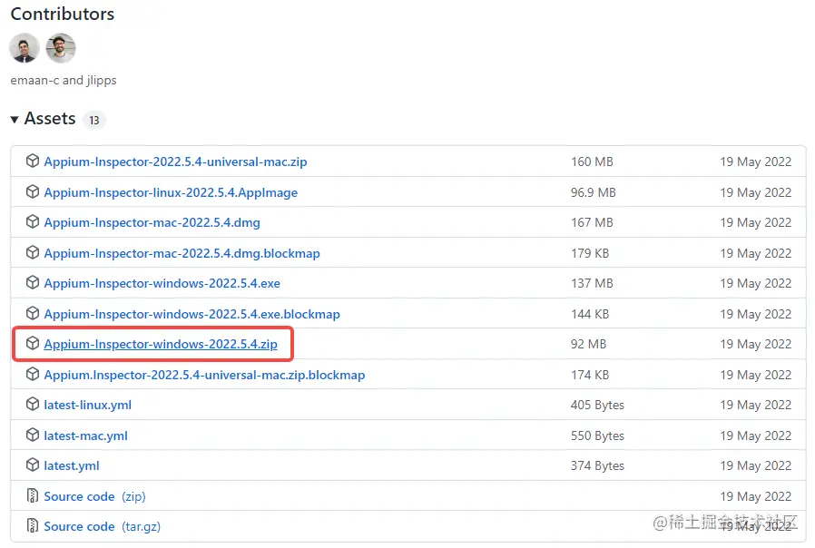Download Appium-Inspector-linux-2022.5.4.AppImage
Image resolution: width=815 pixels, height=548 pixels.
(171, 192)
